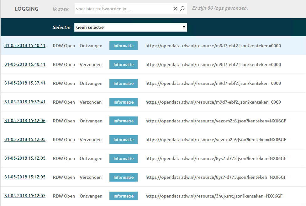This screenshot has width=306, height=206.
Task: Open the Selectie dropdown showing 'Geen selectie'
Action: click(x=130, y=27)
